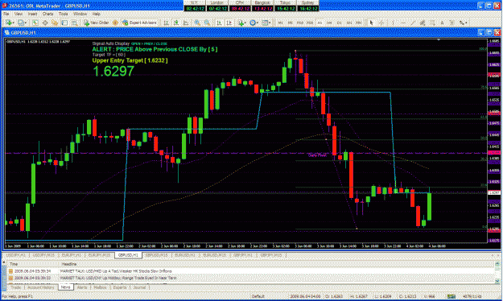Toggle the Data Window crosshair-circle icon
This screenshot has height=301, width=503.
45,23
